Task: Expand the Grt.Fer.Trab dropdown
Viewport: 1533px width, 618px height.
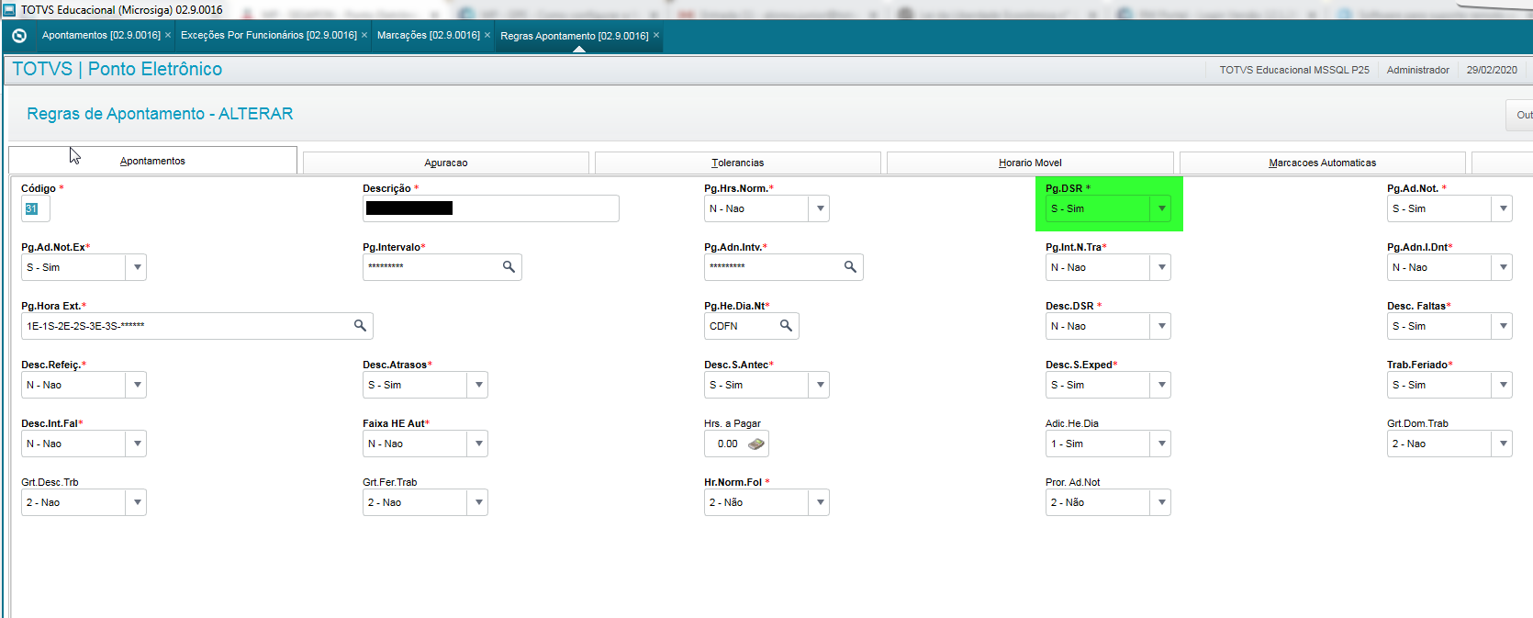Action: 478,502
